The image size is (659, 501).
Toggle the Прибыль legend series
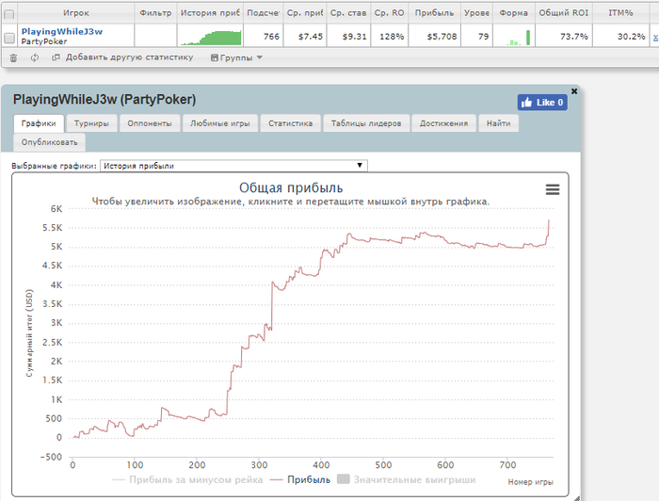300,479
